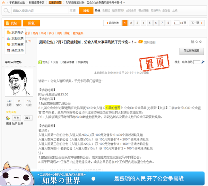Click the hot thread badge icon beside title

(x=141, y=42)
